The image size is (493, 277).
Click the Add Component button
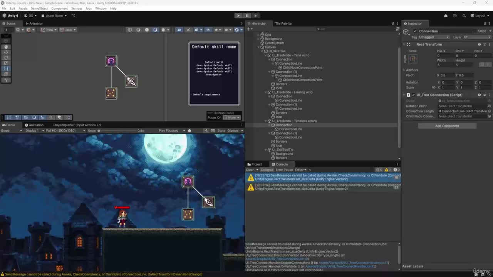447,126
